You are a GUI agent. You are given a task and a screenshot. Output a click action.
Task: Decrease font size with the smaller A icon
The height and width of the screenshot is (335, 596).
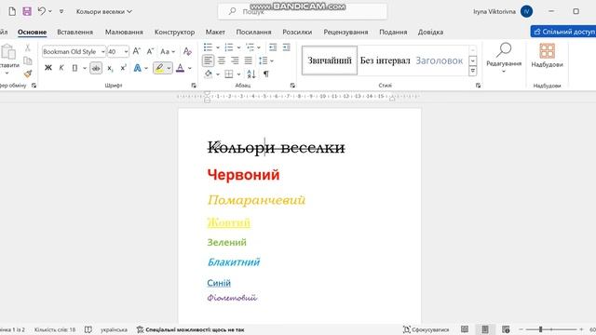click(x=150, y=51)
